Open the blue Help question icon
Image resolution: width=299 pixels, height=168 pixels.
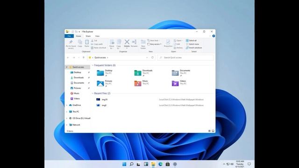tap(214, 36)
